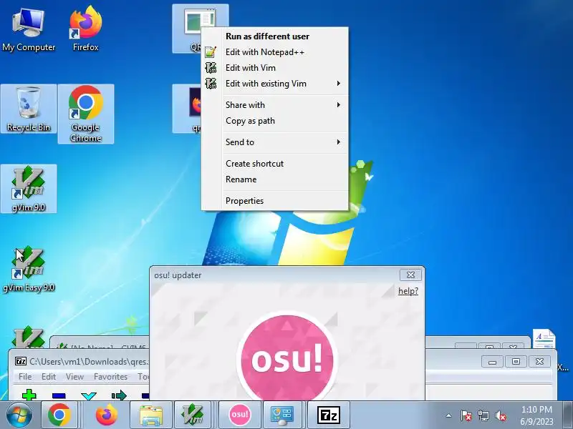Click the Show desktop strip

(x=567, y=415)
